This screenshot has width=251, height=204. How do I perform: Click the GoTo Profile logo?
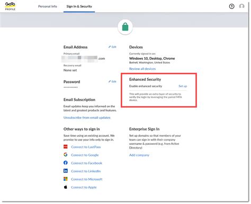tap(10, 6)
